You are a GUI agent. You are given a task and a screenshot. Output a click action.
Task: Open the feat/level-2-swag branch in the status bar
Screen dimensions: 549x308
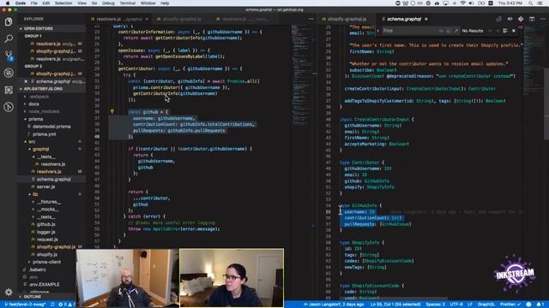(x=25, y=305)
